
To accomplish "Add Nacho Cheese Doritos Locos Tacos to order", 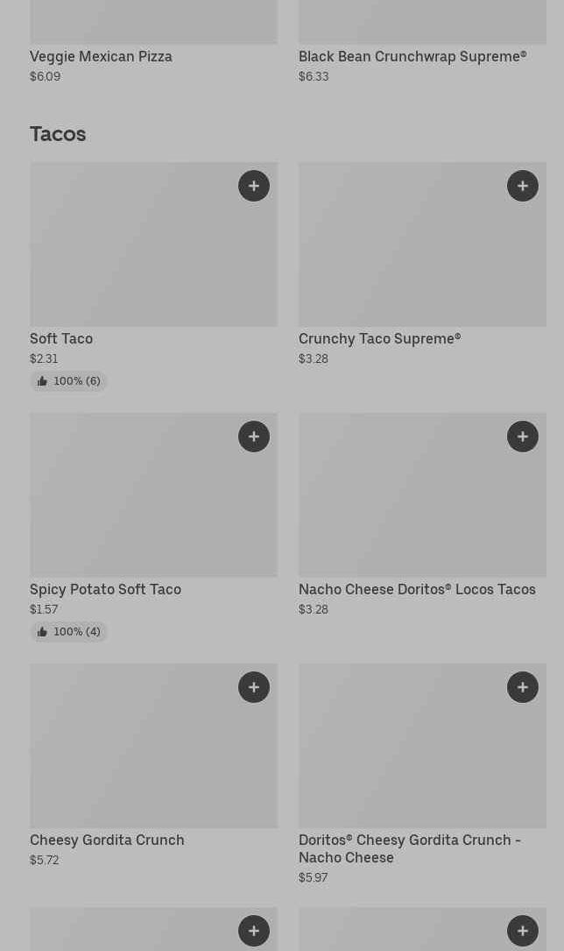I will point(523,436).
